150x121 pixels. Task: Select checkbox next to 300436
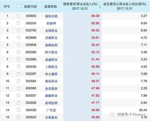[19, 110]
